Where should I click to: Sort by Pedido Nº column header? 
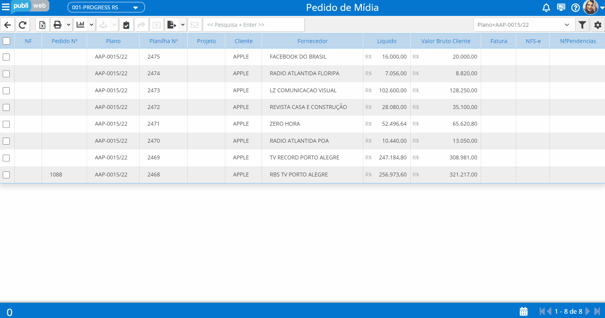click(65, 41)
